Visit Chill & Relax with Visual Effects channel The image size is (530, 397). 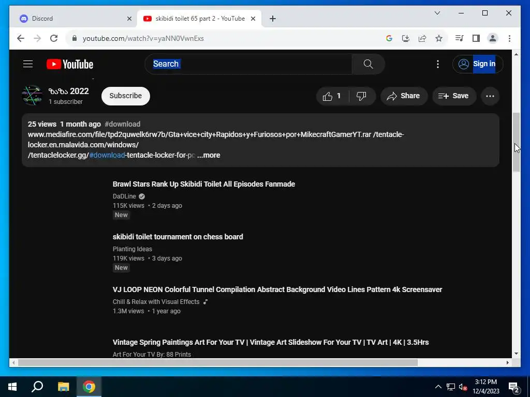156,302
